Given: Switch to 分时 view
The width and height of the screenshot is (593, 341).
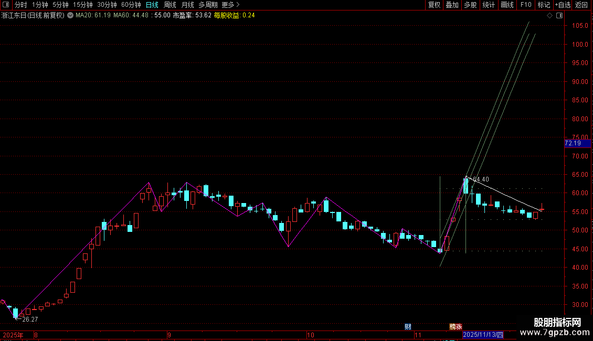Looking at the screenshot, I should (21, 5).
